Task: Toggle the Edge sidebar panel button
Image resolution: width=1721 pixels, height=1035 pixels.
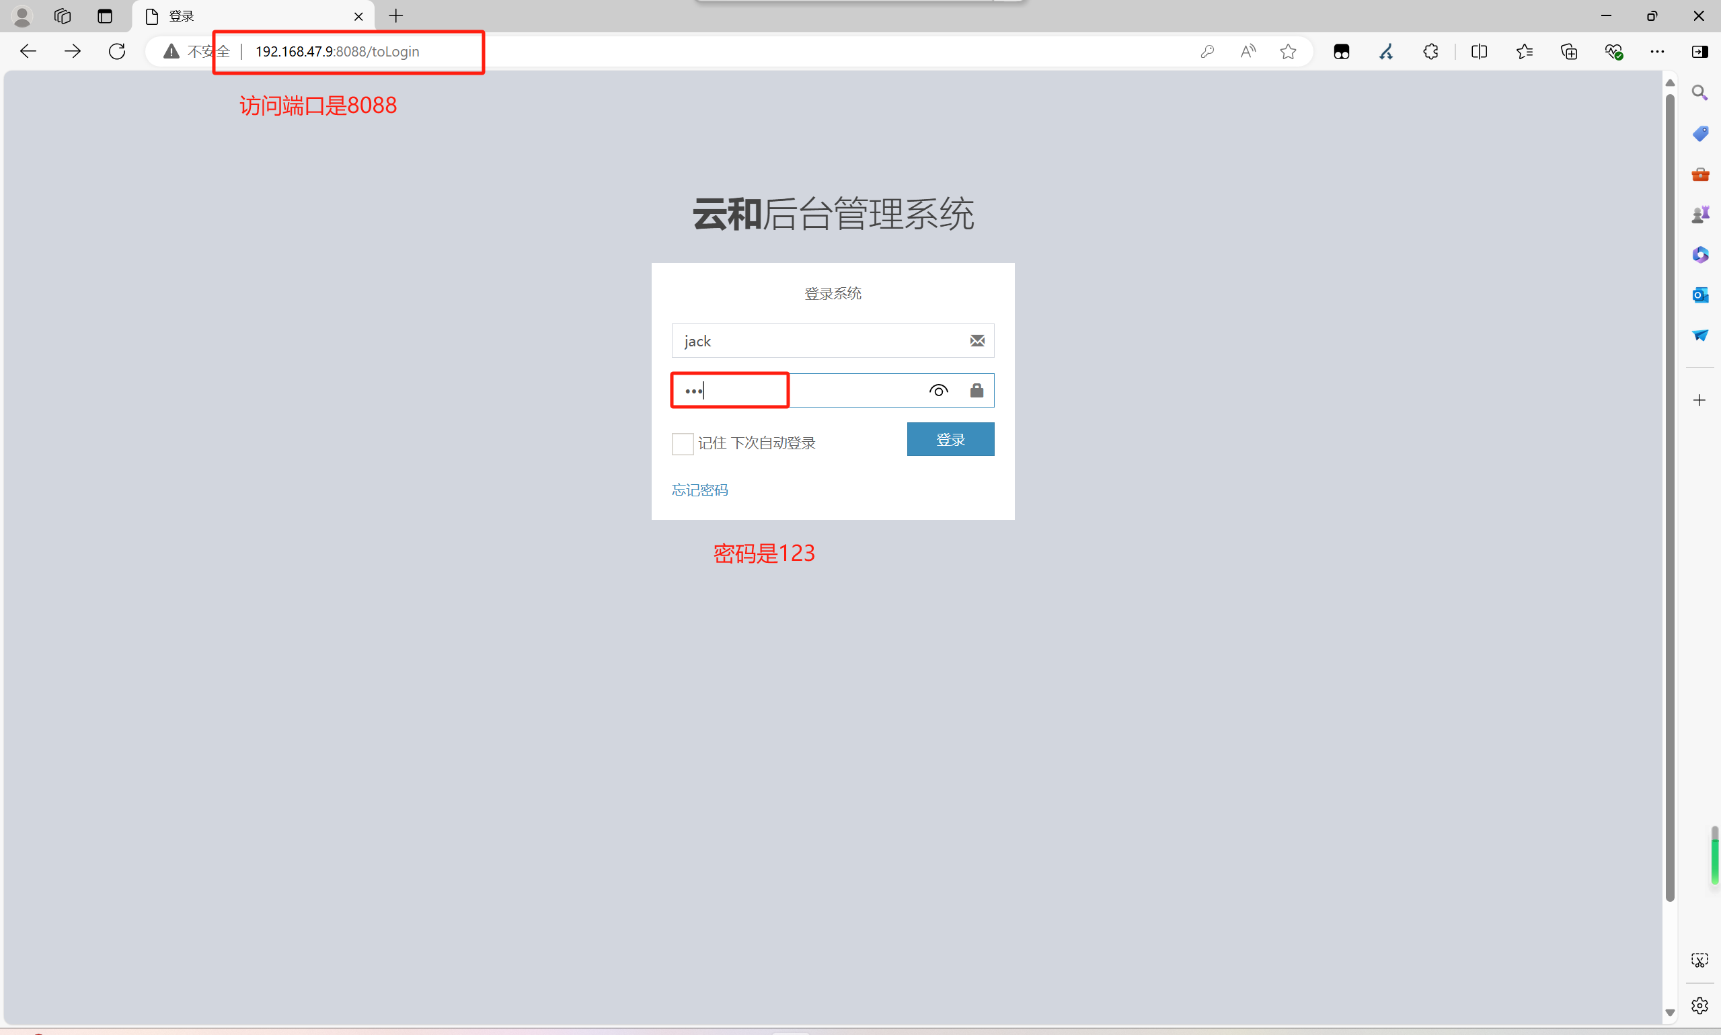Action: [x=1699, y=52]
